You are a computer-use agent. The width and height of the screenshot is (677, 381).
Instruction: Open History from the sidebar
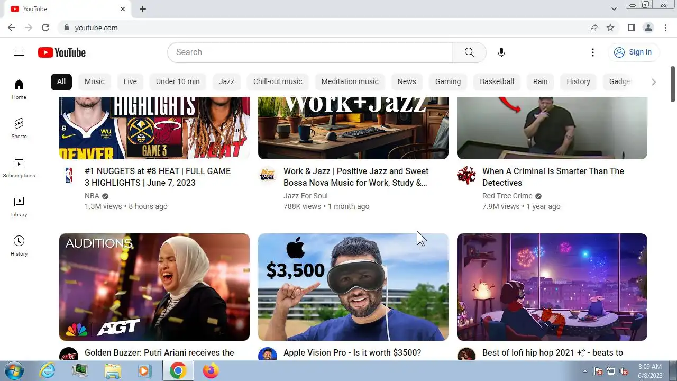click(19, 246)
